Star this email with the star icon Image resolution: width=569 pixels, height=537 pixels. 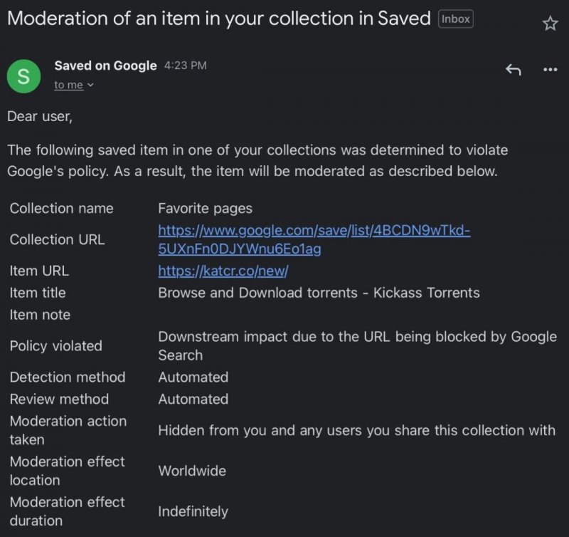550,24
